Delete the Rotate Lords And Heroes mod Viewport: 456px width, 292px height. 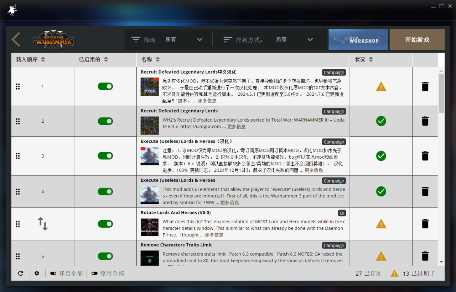(x=425, y=224)
